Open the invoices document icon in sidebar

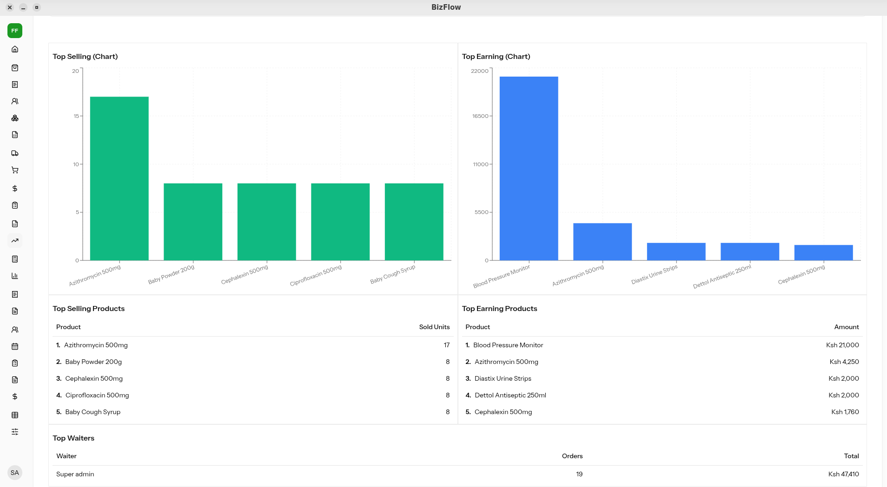[x=15, y=84]
